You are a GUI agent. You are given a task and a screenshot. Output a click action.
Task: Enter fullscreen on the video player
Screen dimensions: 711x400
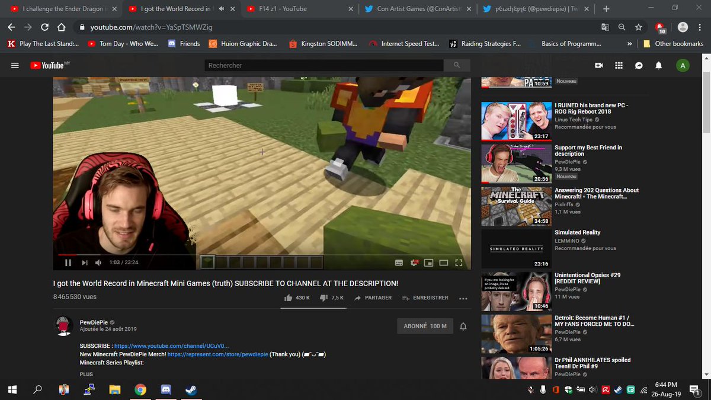(x=458, y=263)
